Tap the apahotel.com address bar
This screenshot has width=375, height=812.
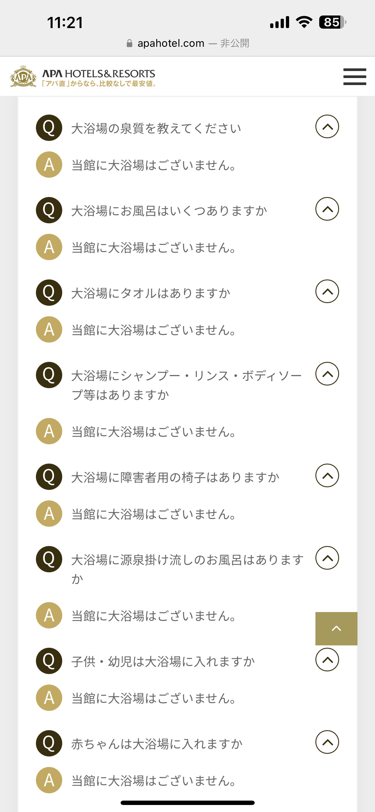(x=188, y=43)
